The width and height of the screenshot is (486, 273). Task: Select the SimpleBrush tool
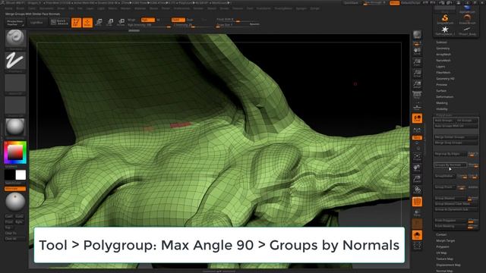(445, 19)
